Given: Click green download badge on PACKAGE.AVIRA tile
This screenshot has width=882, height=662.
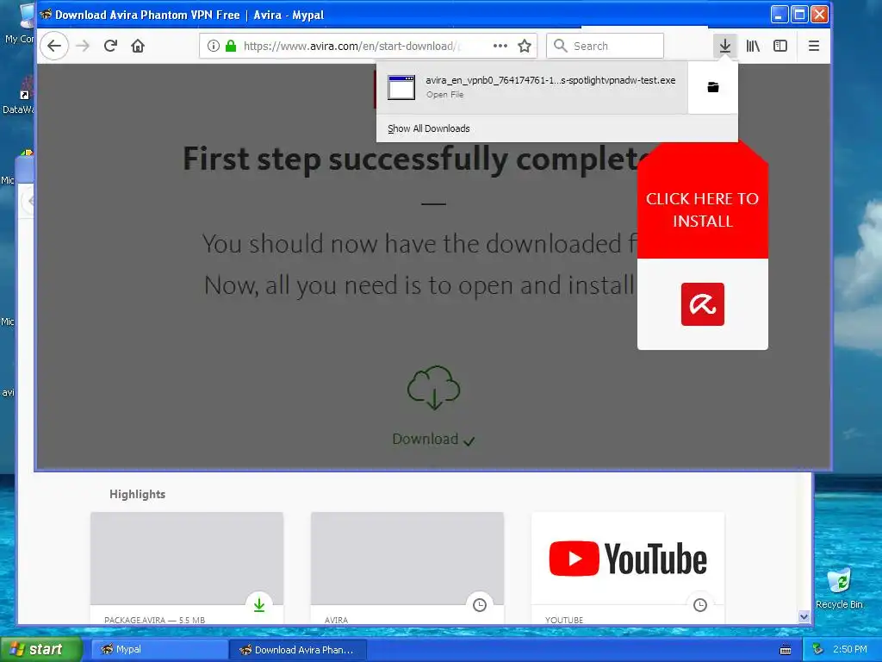Looking at the screenshot, I should [258, 605].
